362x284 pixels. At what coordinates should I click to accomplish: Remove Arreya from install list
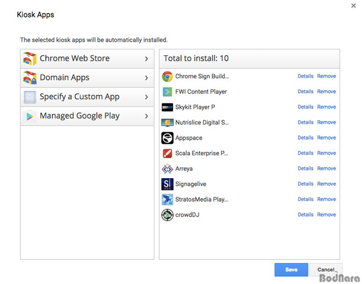pos(326,168)
